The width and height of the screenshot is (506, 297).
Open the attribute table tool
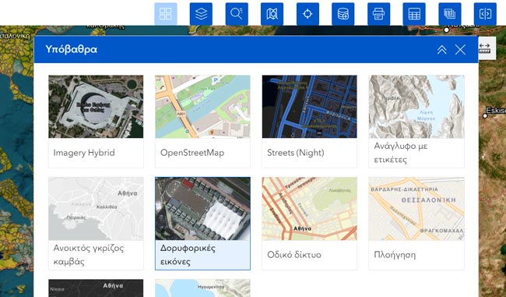pyautogui.click(x=414, y=14)
